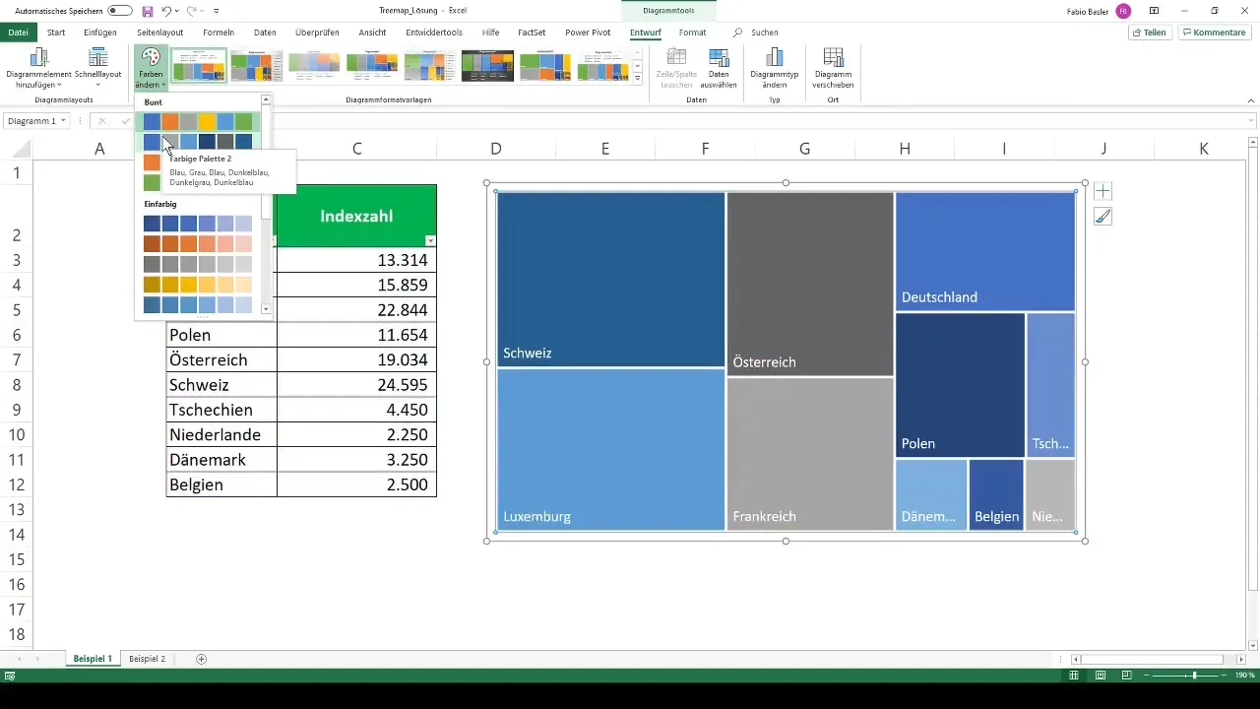Click the ribbon display options icon
This screenshot has width=1260, height=709.
click(1154, 11)
